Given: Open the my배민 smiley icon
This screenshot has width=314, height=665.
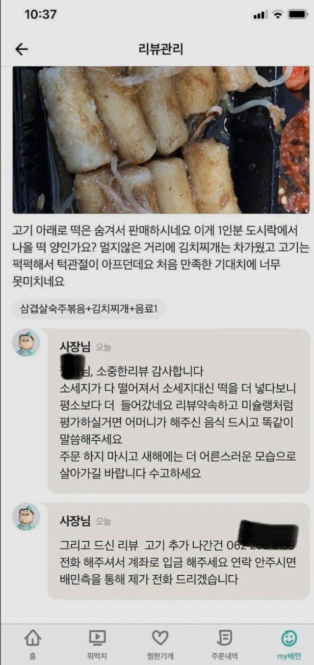Looking at the screenshot, I should [289, 638].
